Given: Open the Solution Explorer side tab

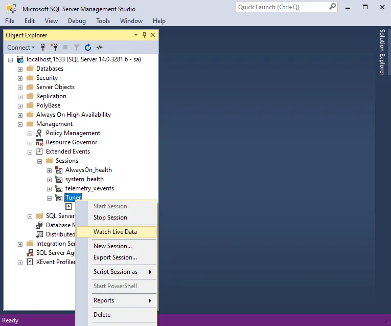Looking at the screenshot, I should 382,52.
